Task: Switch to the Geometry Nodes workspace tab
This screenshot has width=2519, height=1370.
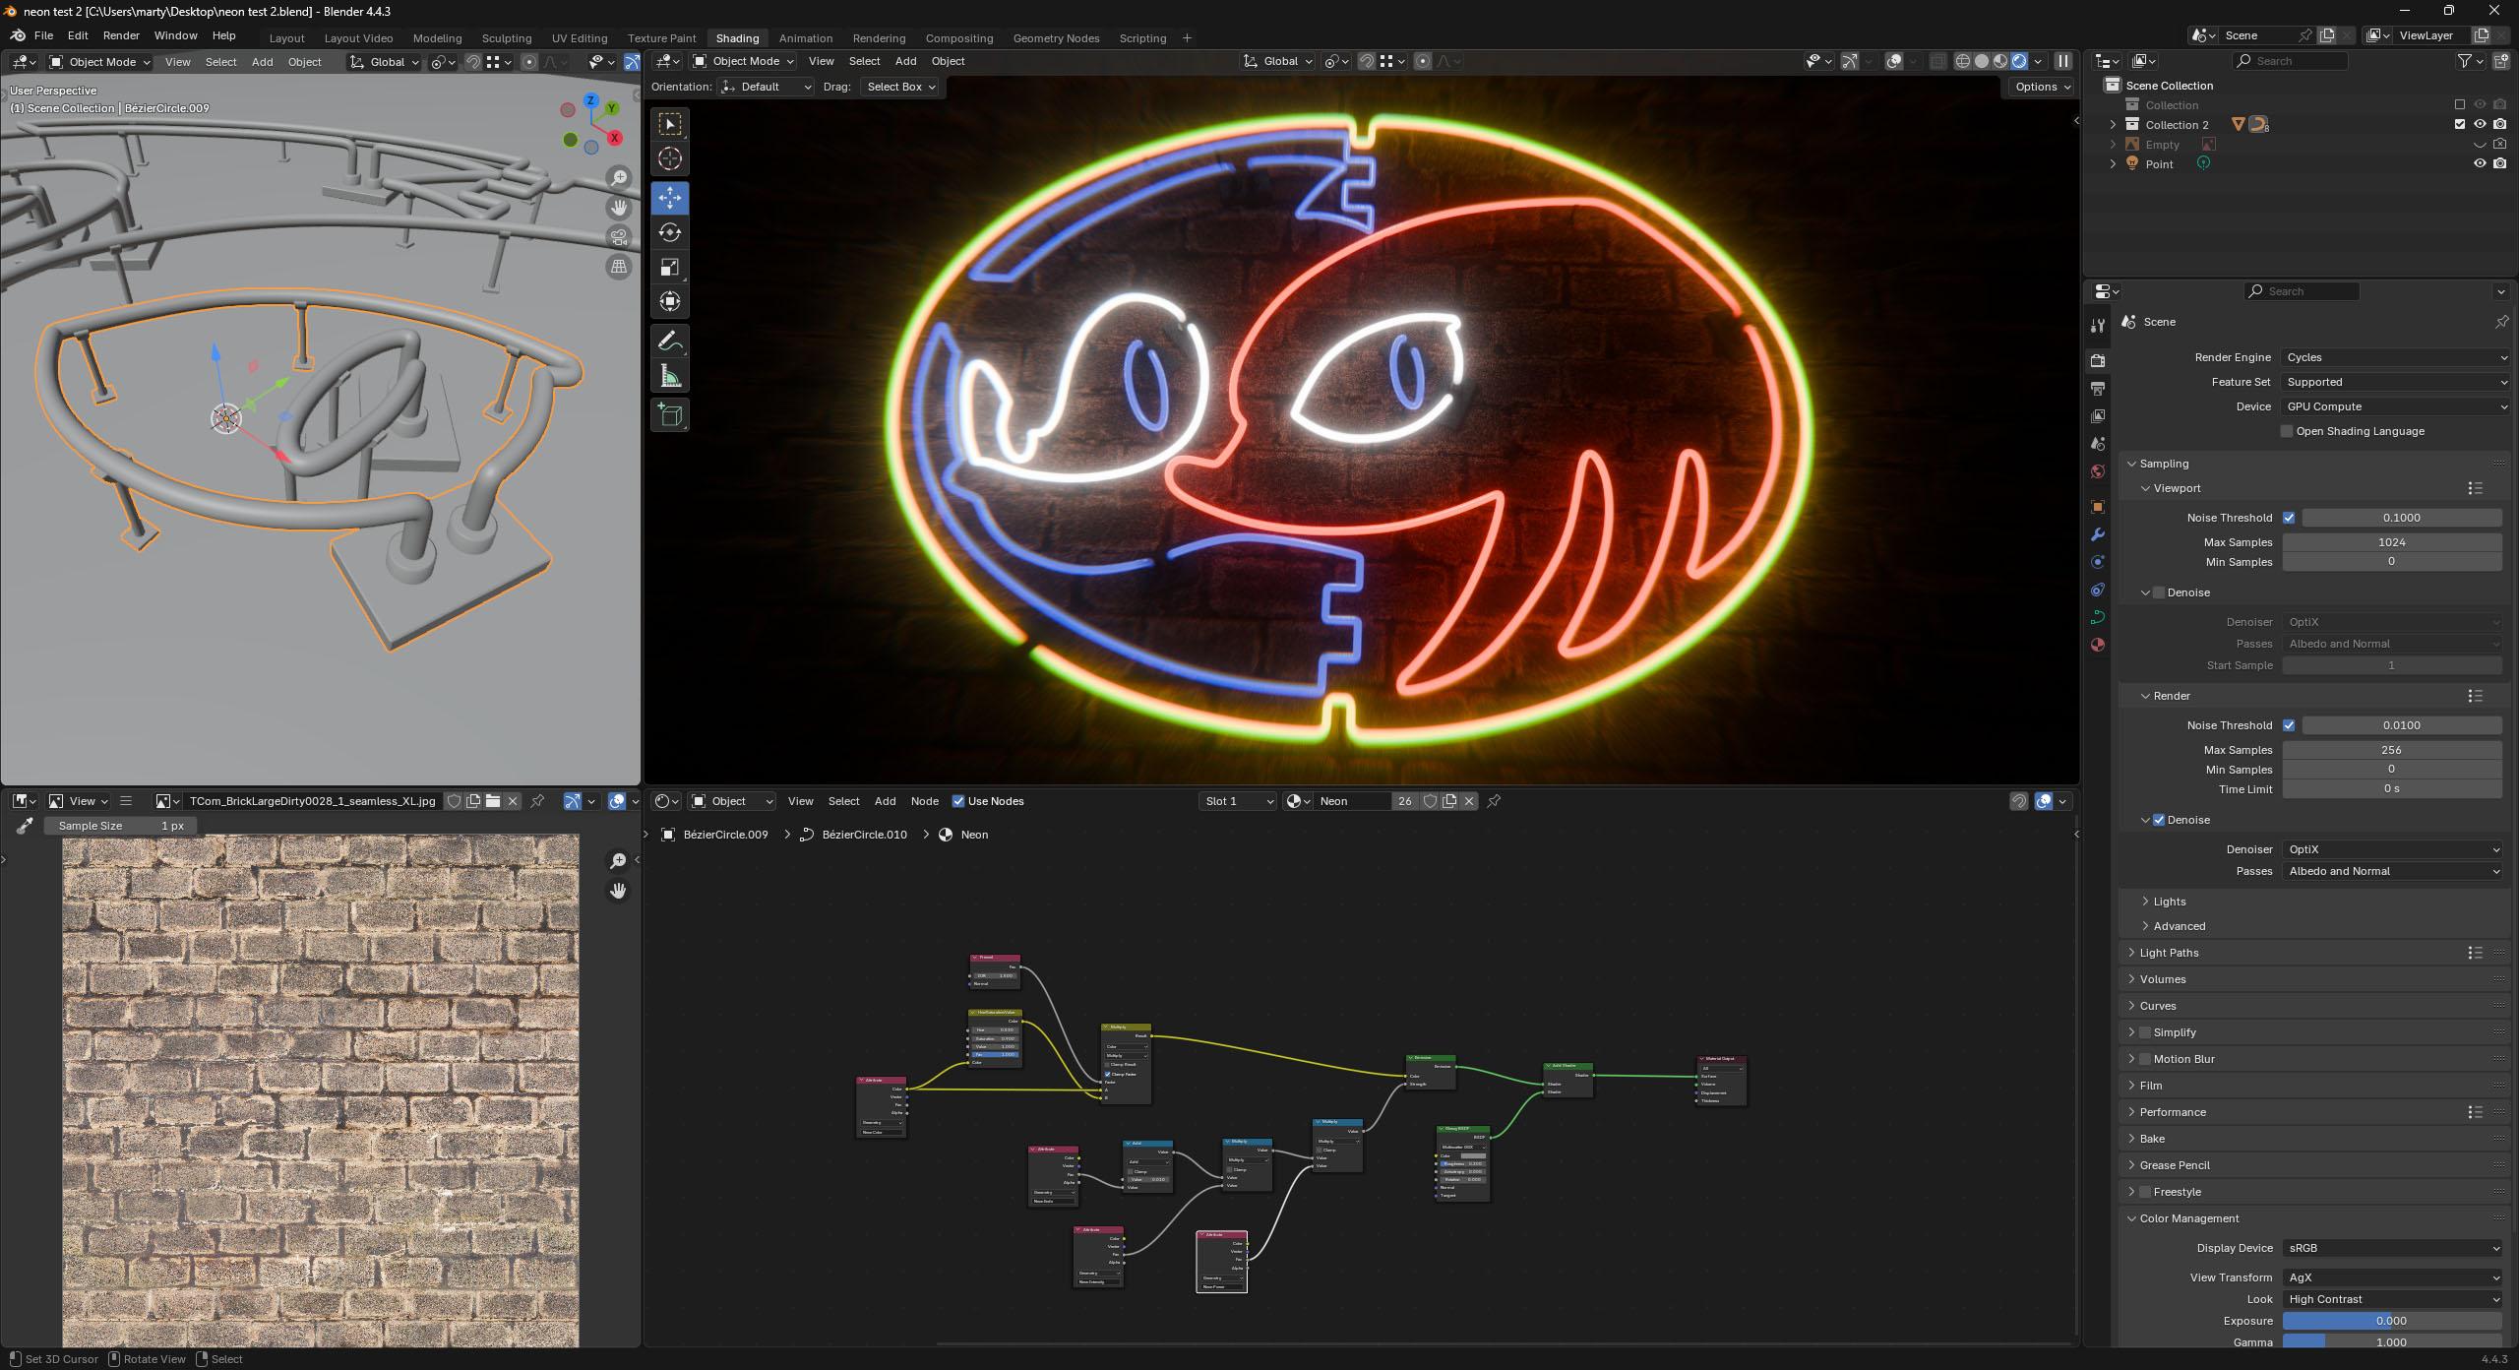Action: [1056, 38]
